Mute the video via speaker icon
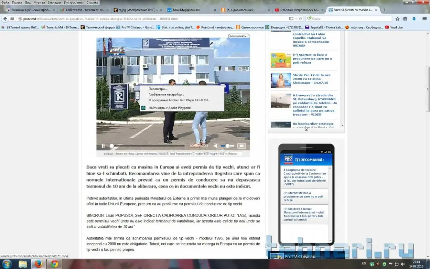430x269 pixels. tap(215, 146)
